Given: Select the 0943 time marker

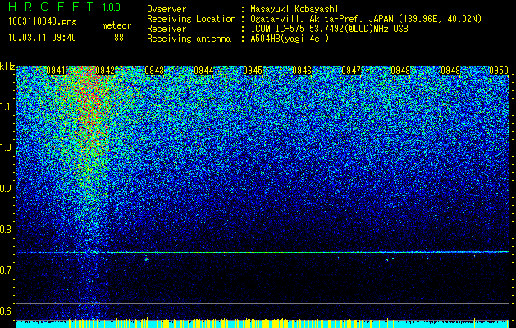Looking at the screenshot, I should click(154, 71).
